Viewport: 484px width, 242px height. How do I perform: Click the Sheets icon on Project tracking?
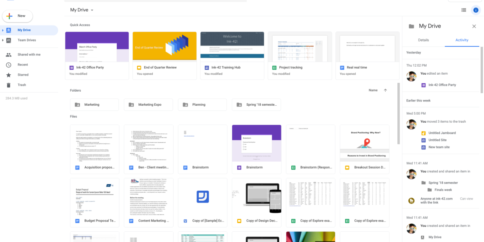(x=274, y=68)
